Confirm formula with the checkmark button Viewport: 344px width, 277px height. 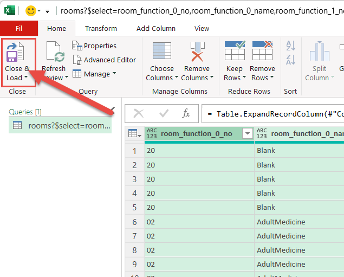point(164,113)
